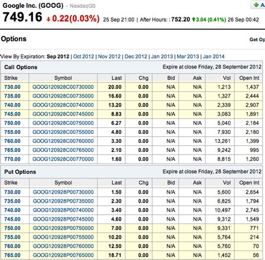Open call strike 750.00 link
This screenshot has width=265, height=260.
[12, 123]
